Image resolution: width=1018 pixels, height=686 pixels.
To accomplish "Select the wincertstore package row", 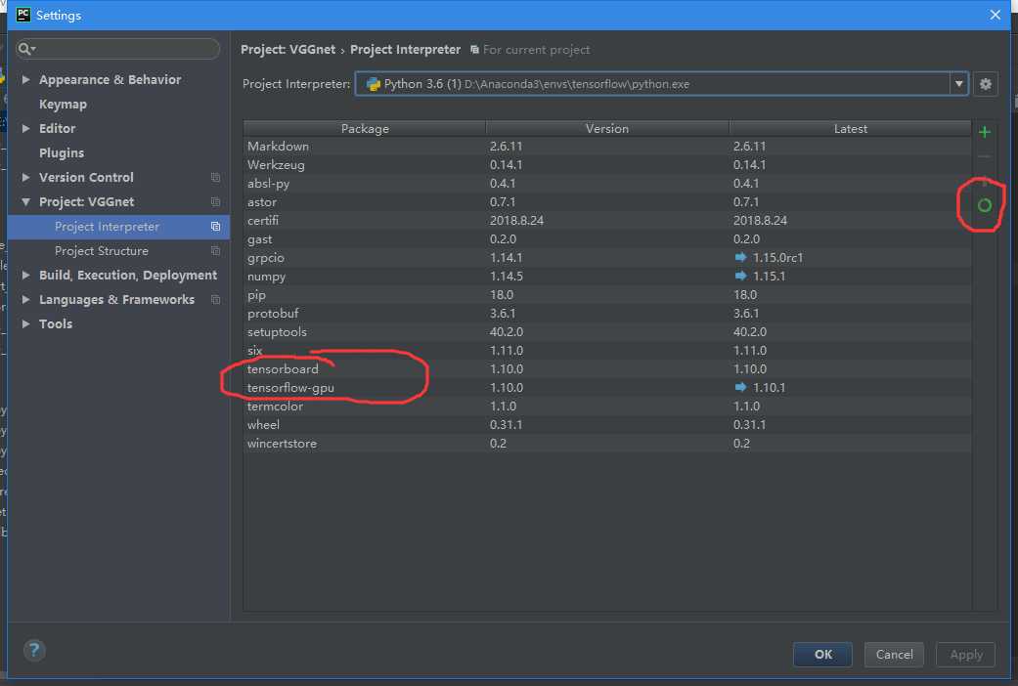I will (x=607, y=444).
